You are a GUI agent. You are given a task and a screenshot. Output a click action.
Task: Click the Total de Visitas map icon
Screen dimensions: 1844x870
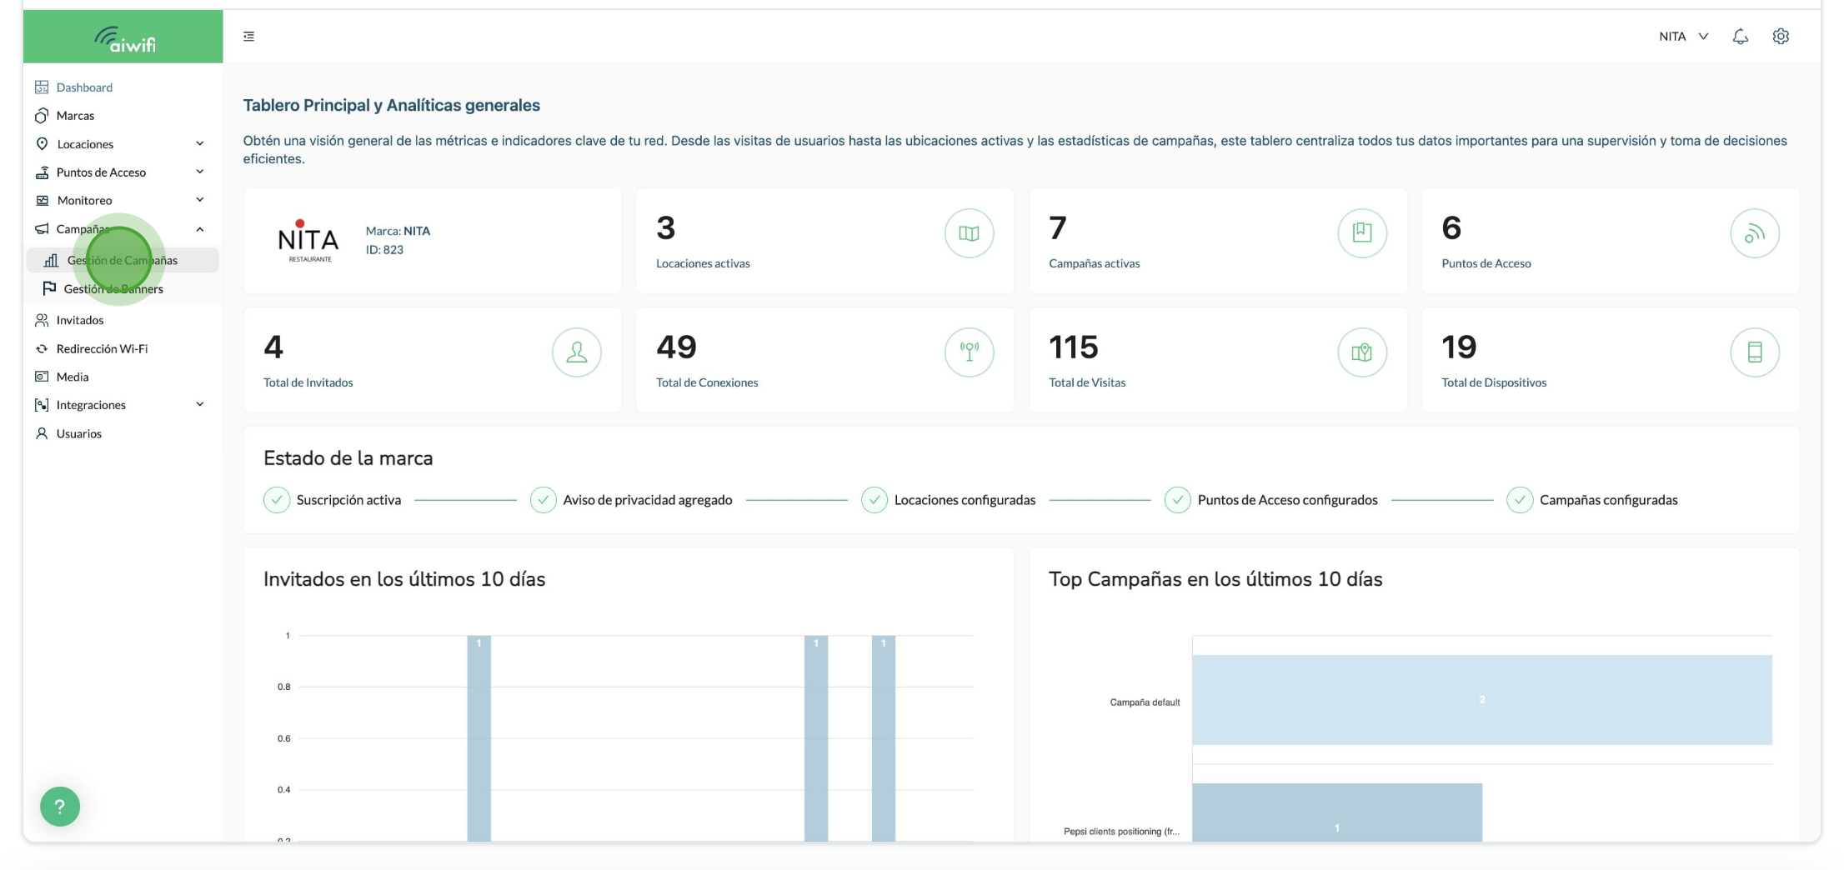pyautogui.click(x=1362, y=352)
